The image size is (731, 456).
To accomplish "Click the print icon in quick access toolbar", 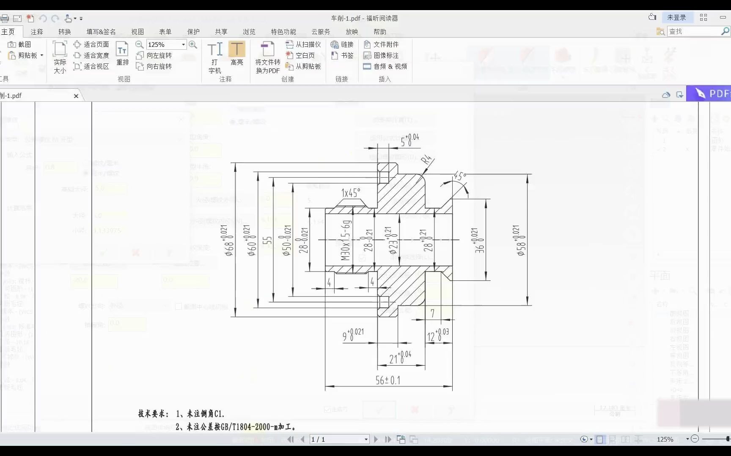I will pos(4,19).
